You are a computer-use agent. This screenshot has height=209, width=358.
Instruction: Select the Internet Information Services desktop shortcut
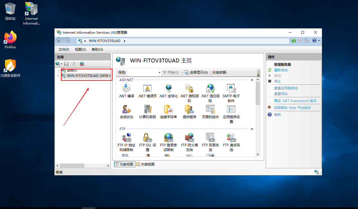(31, 13)
